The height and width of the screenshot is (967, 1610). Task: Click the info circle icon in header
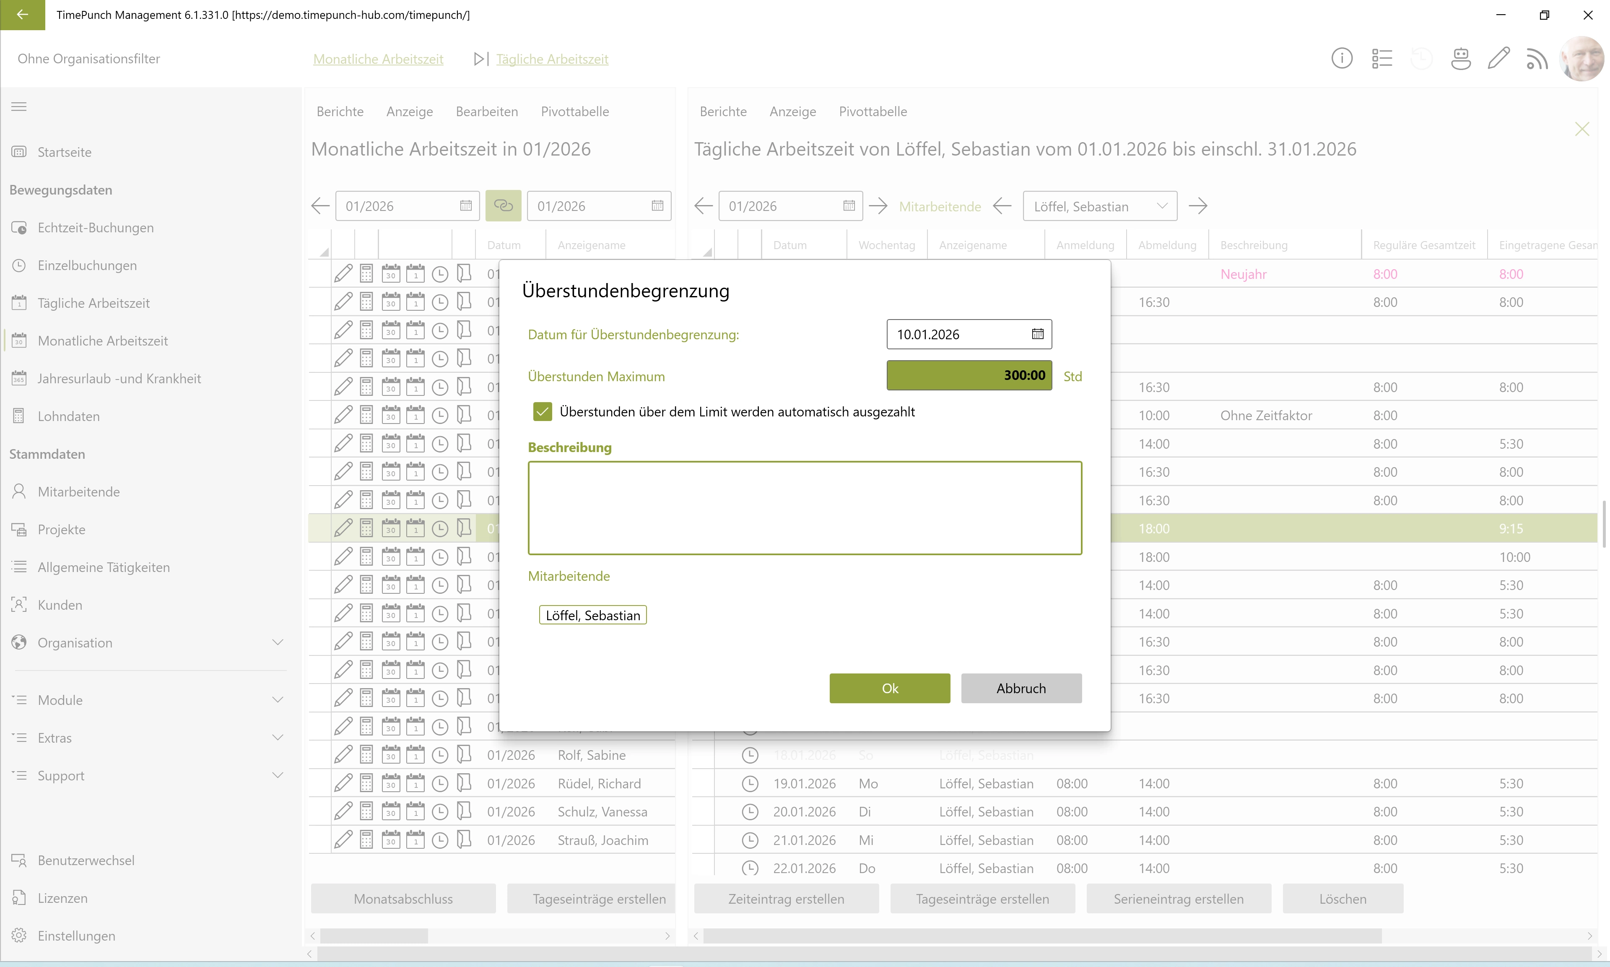(1342, 59)
